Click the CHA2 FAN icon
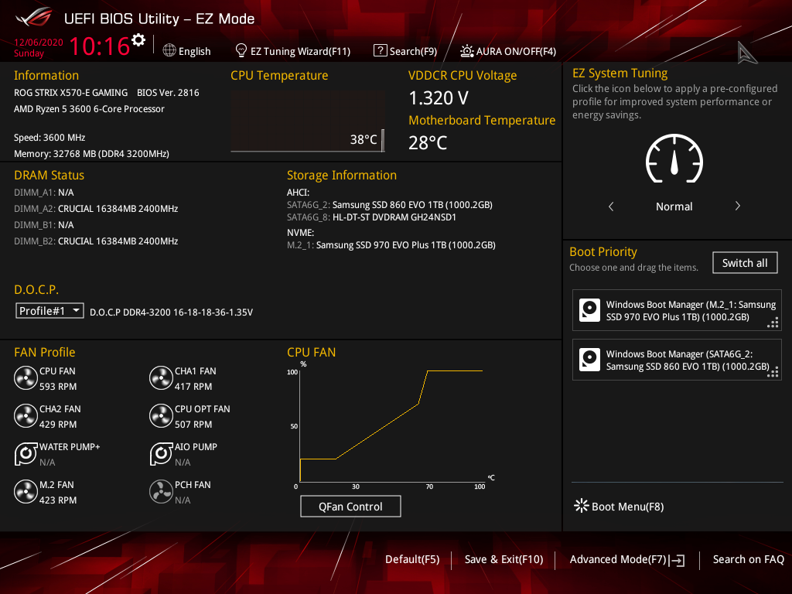 click(26, 415)
